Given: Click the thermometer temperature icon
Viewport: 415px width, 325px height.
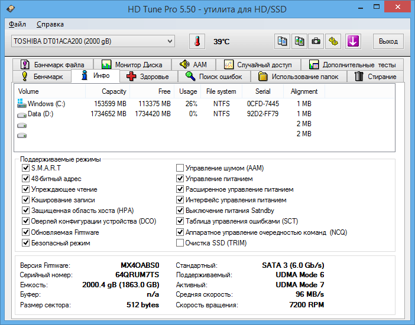Looking at the screenshot, I should 197,41.
